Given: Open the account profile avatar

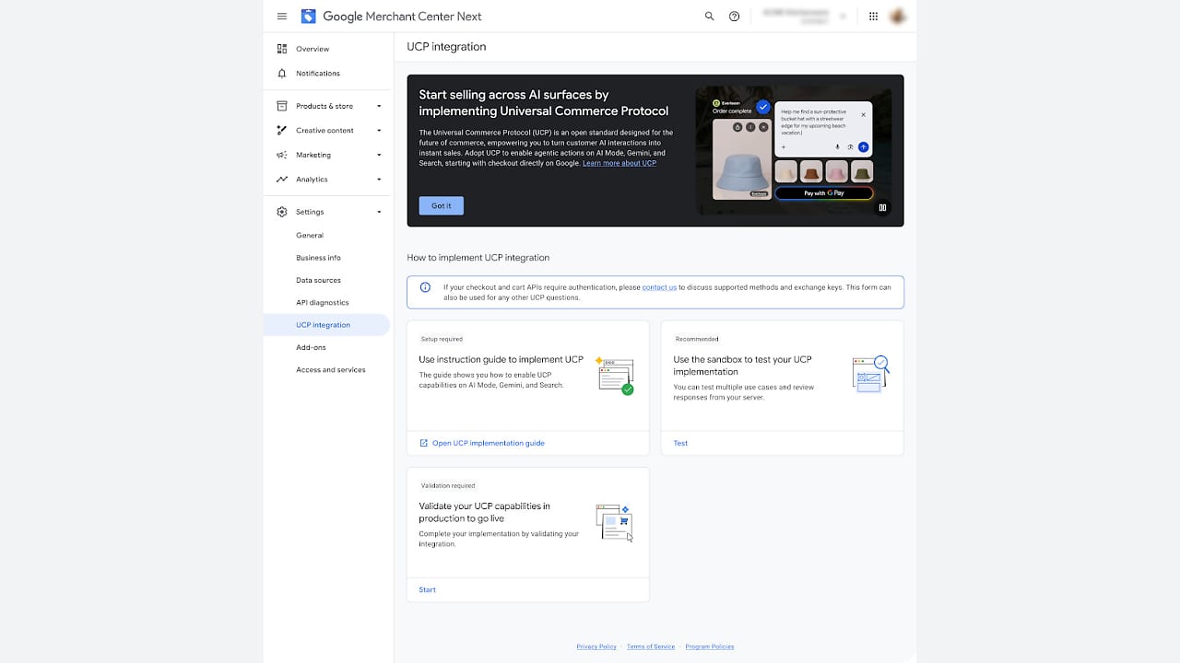Looking at the screenshot, I should [898, 17].
